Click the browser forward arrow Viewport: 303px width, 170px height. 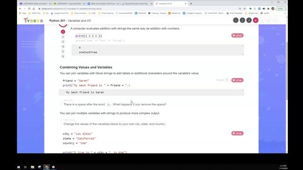[x=25, y=8]
